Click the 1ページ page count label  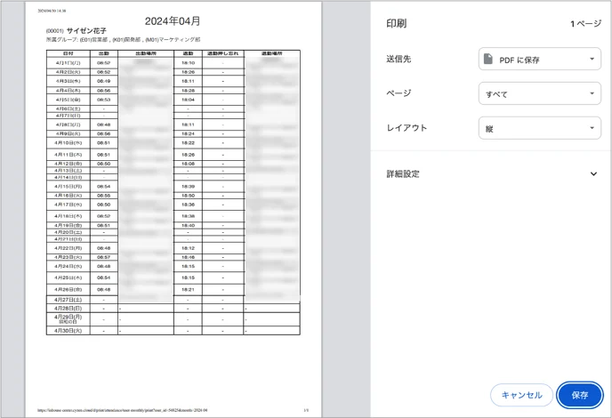[585, 24]
